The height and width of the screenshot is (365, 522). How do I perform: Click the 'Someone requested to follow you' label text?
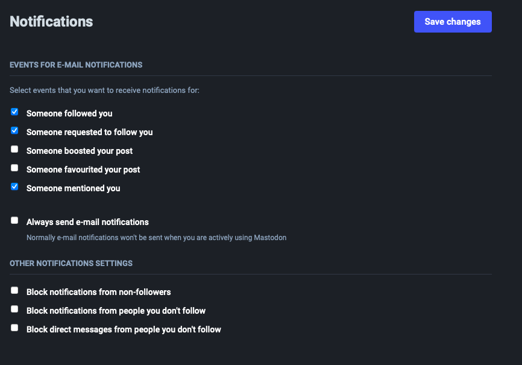click(x=90, y=132)
